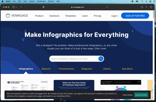Expand the Templates navigation menu
Screen dimensions: 156x102
(70, 16)
